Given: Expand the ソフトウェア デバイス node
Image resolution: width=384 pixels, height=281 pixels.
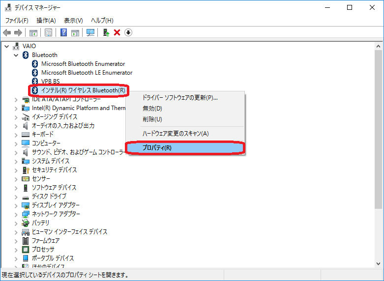Looking at the screenshot, I should coord(16,188).
